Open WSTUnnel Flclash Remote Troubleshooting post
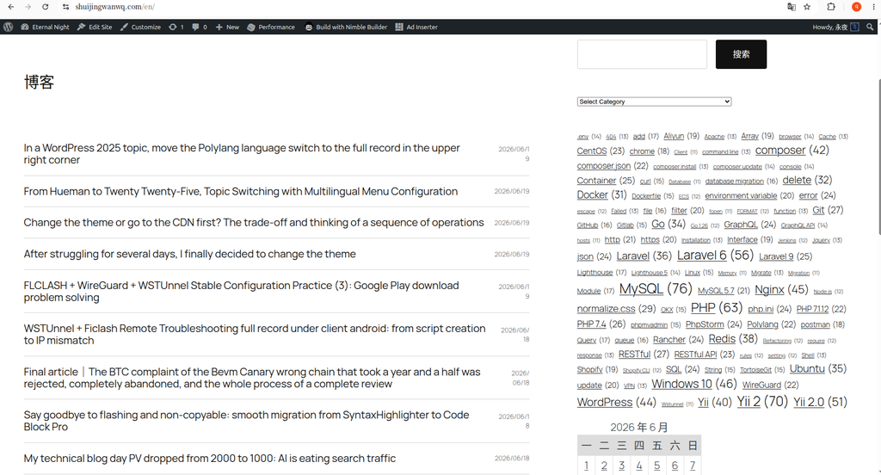The image size is (881, 475). click(255, 335)
